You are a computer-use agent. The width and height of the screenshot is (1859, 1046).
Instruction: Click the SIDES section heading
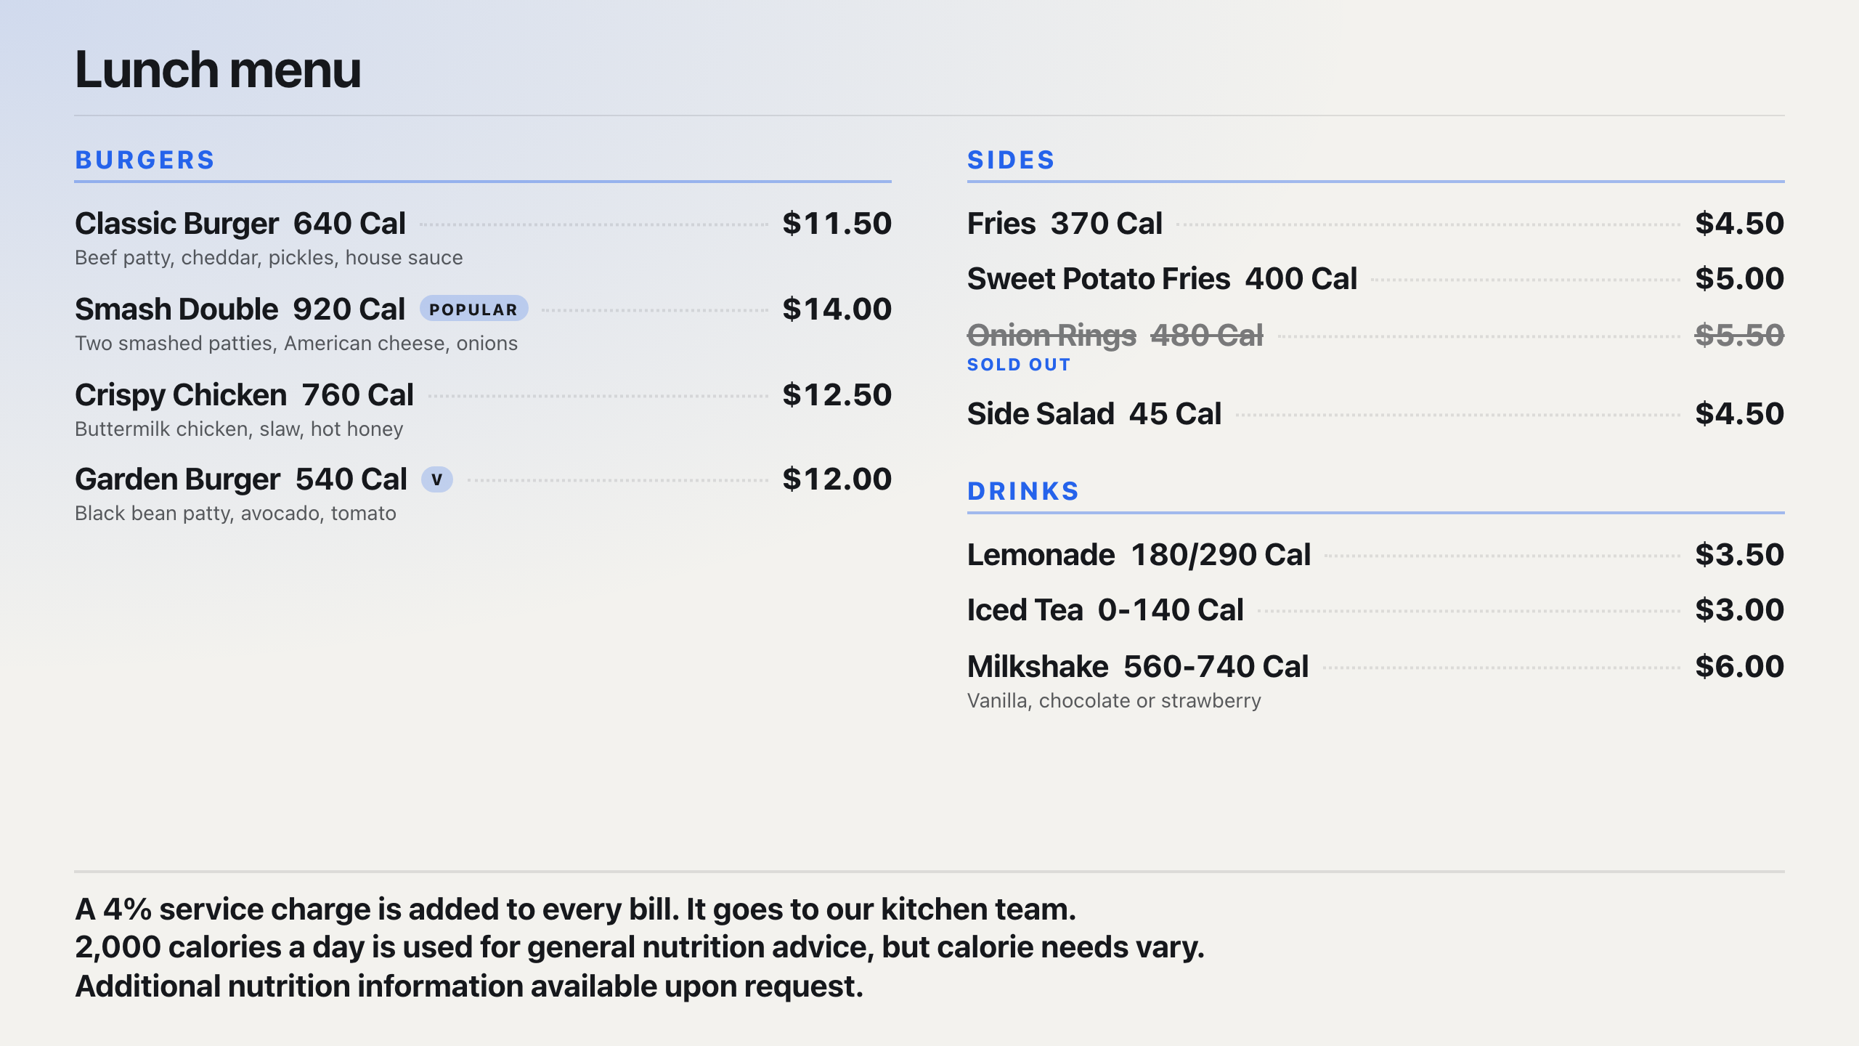[1011, 160]
